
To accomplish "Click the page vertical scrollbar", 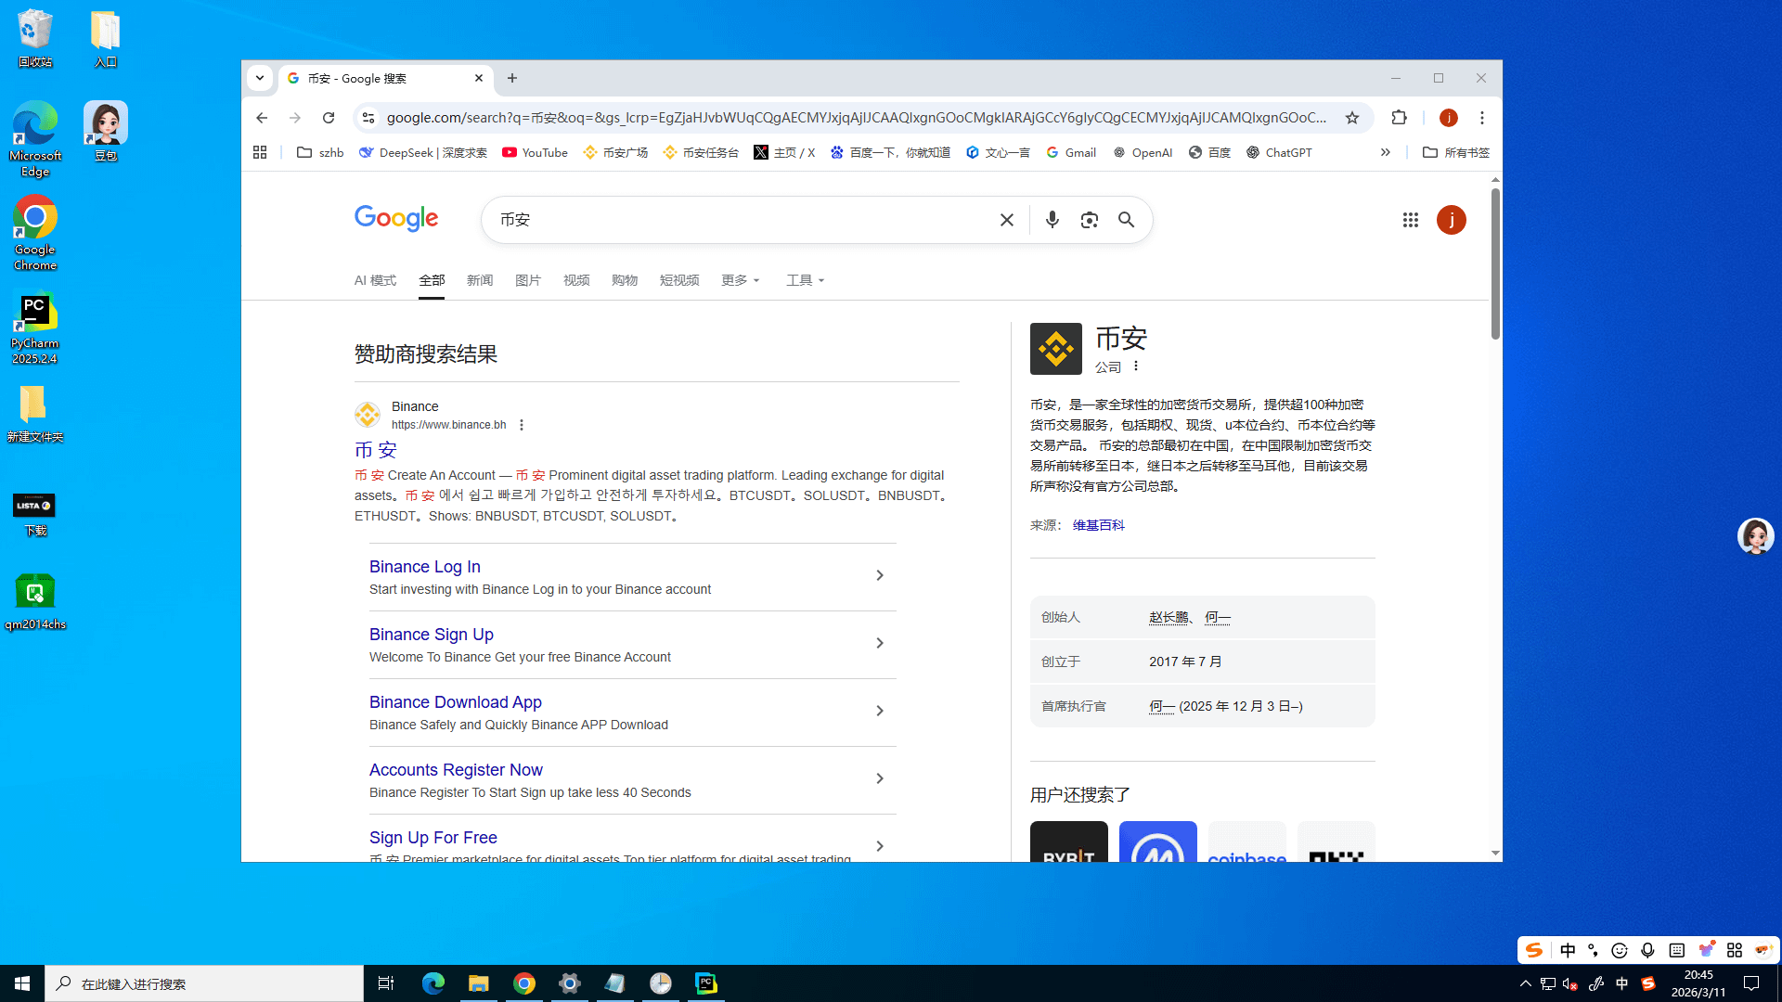I will [x=1495, y=264].
